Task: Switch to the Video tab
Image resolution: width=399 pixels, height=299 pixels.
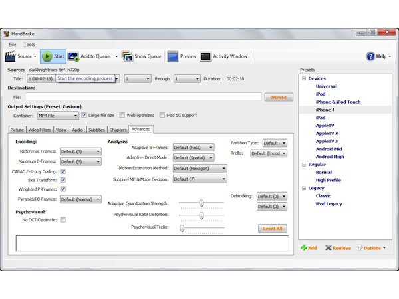Action: (61, 130)
